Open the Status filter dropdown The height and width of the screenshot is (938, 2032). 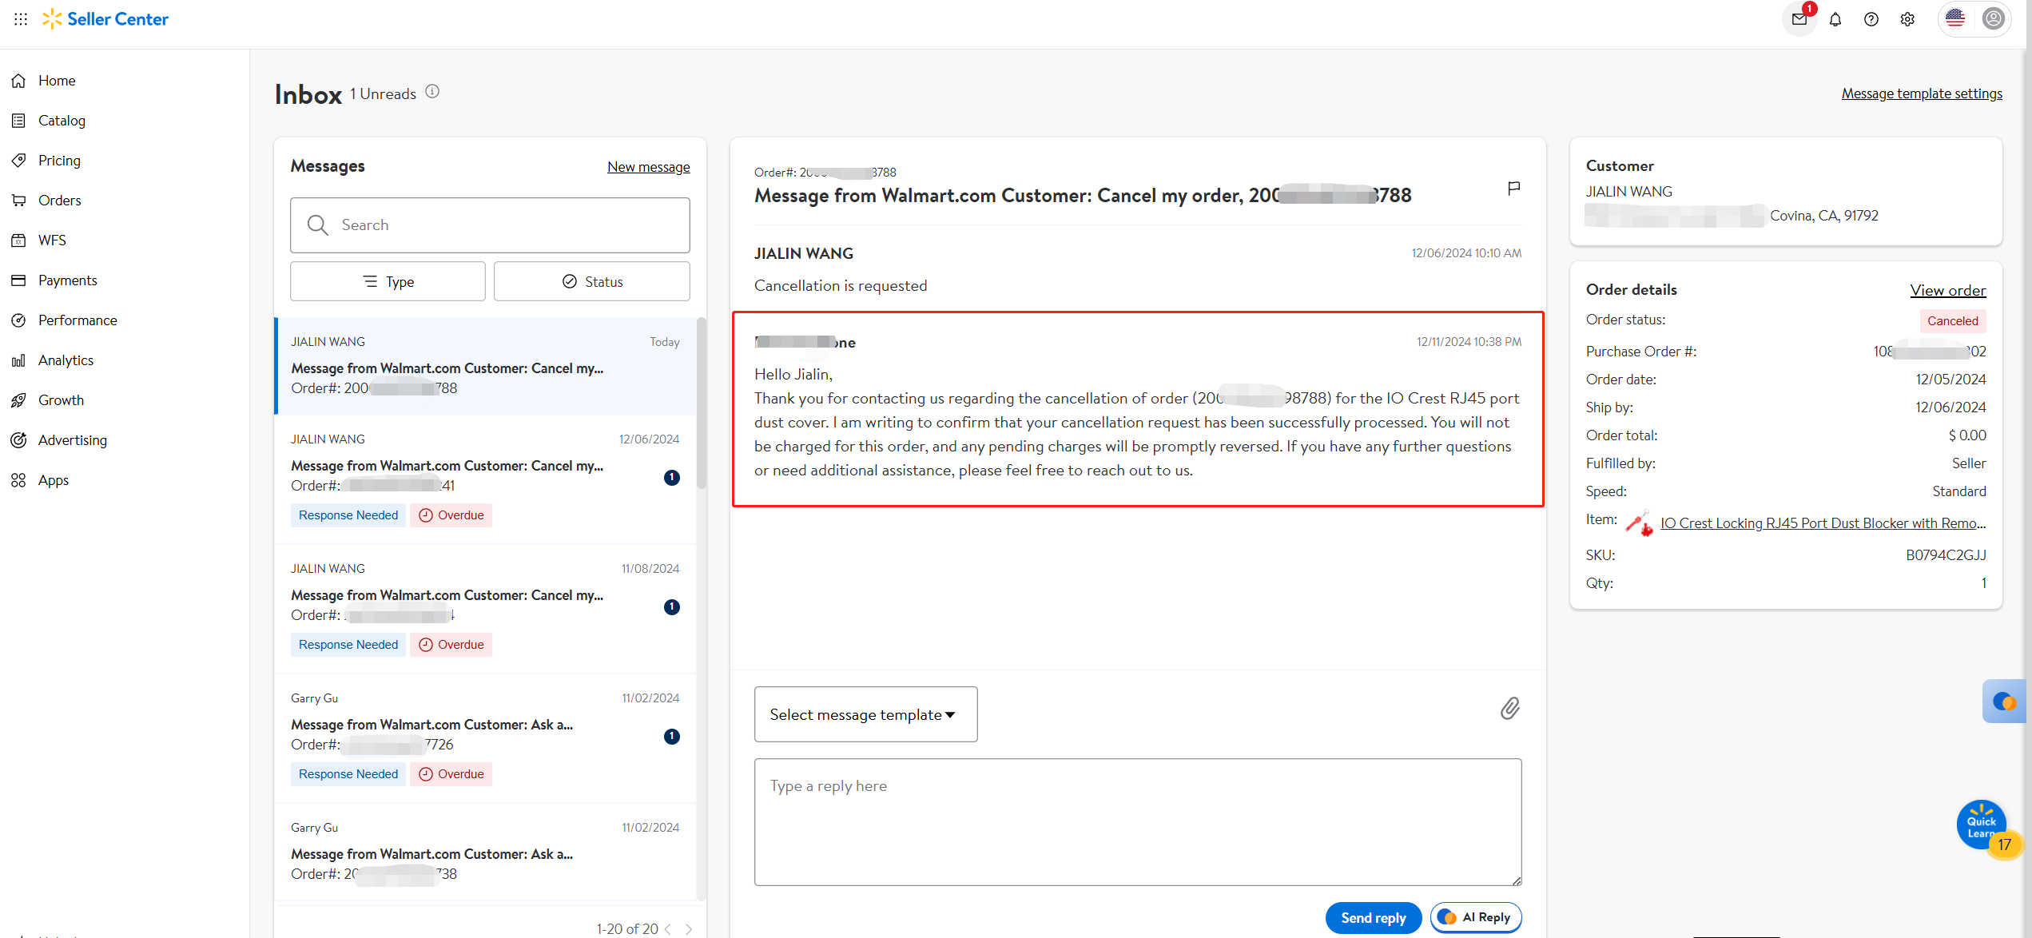tap(592, 281)
